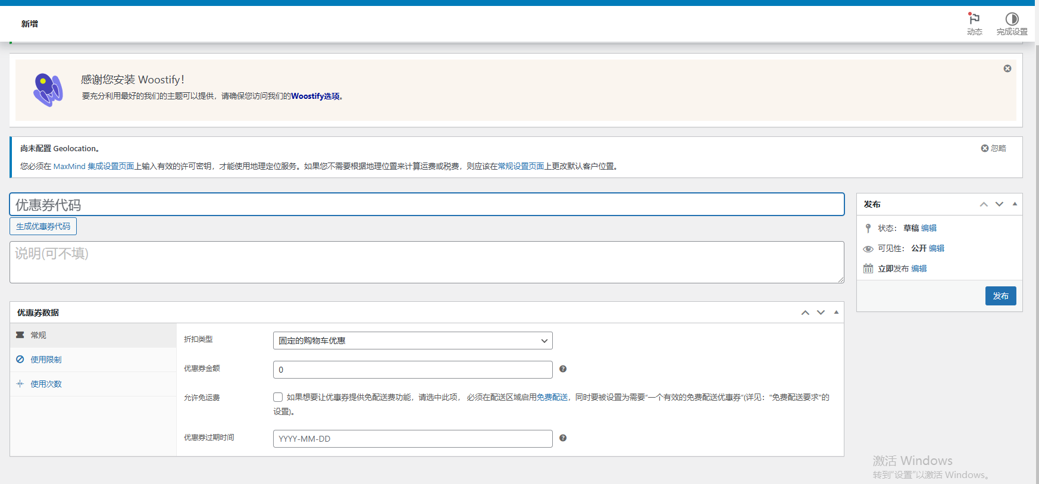Enable the 允许免运费 checkbox
The width and height of the screenshot is (1039, 484).
pyautogui.click(x=278, y=397)
